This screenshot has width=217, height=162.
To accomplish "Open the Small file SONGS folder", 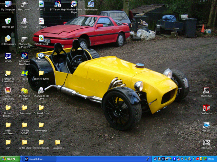I will (24, 128).
